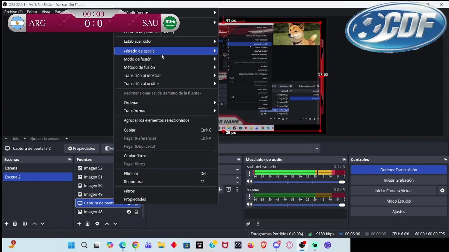Viewport: 449px width, 252px height.
Task: Expand the Transformar submenu
Action: pyautogui.click(x=166, y=111)
